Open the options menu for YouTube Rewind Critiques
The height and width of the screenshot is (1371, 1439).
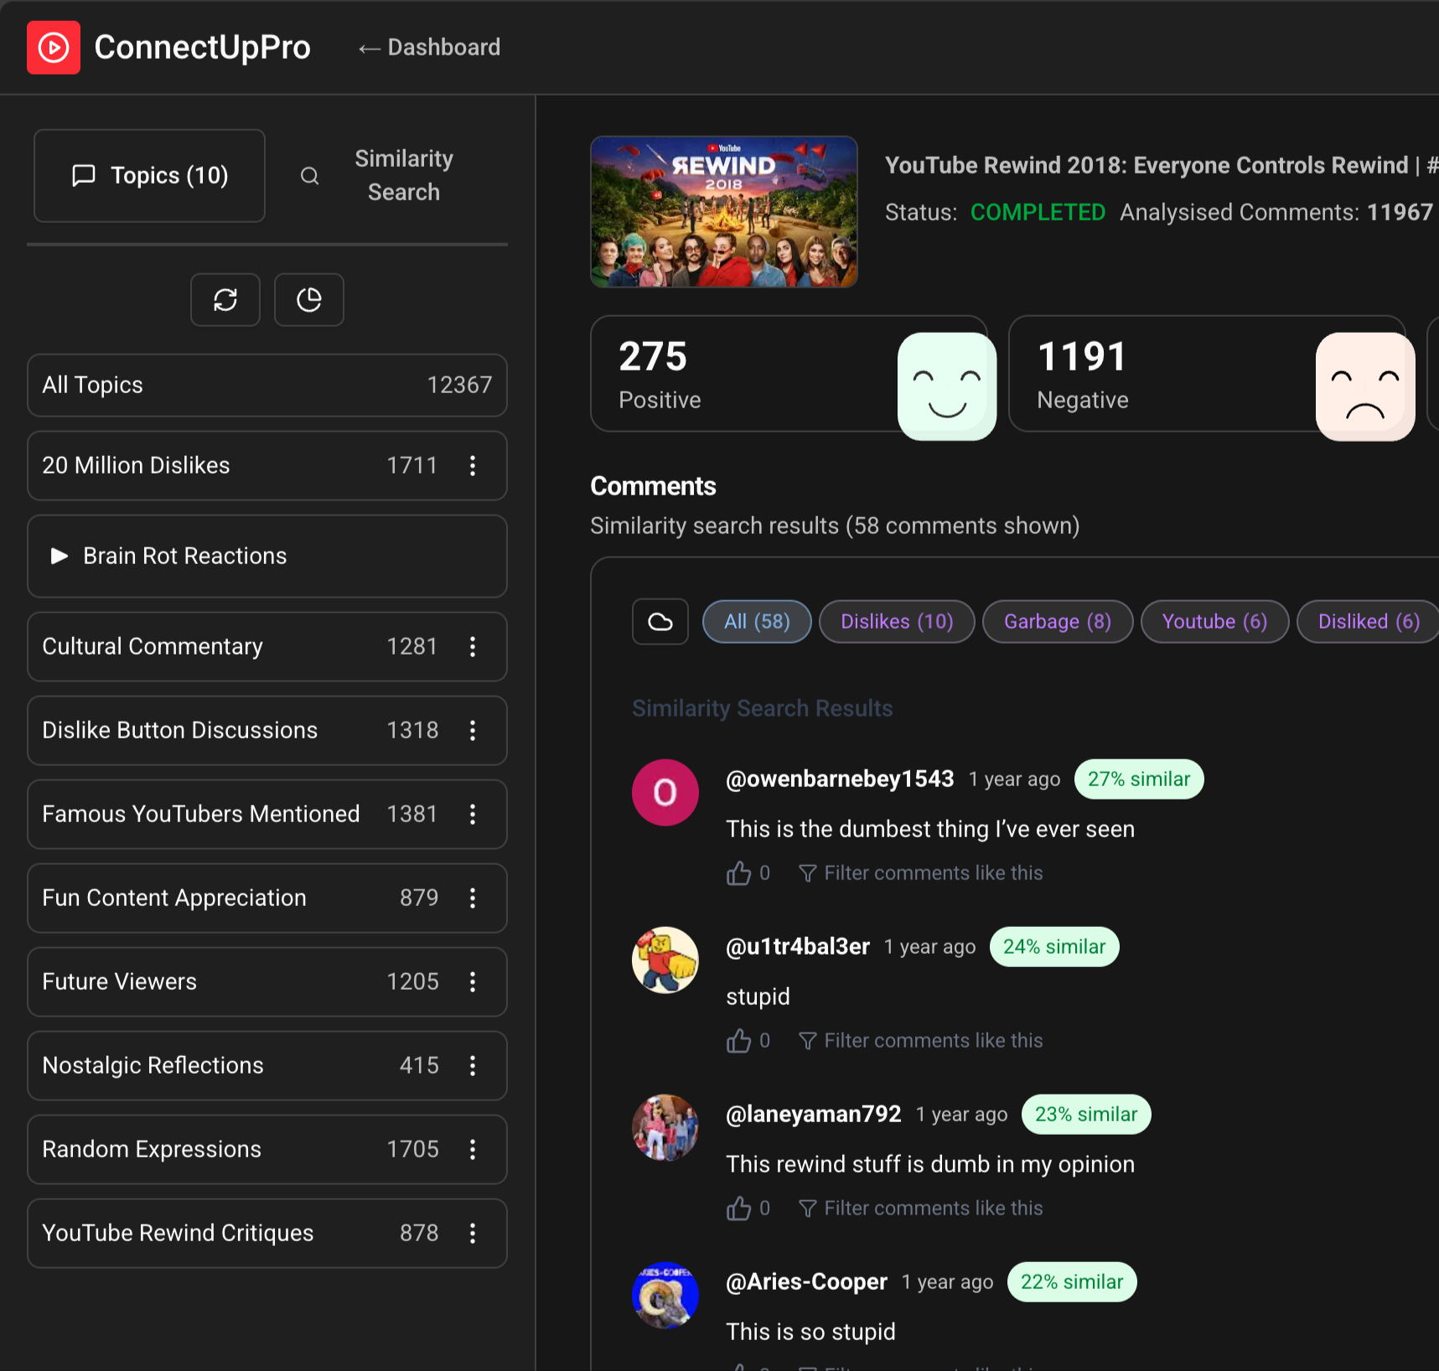click(x=473, y=1233)
